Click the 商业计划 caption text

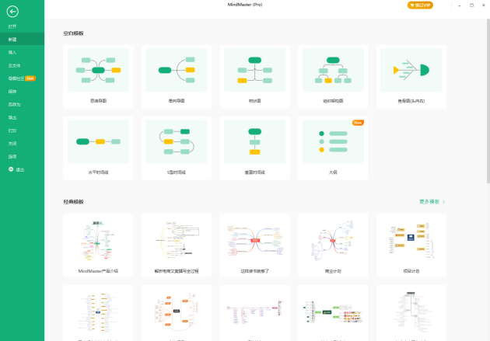tap(333, 271)
